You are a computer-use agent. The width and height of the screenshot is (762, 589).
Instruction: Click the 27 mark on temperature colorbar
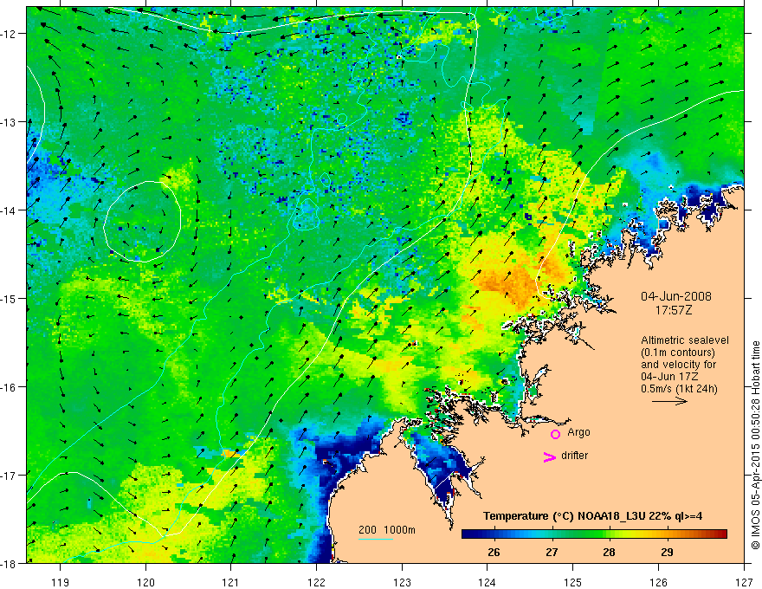point(552,553)
